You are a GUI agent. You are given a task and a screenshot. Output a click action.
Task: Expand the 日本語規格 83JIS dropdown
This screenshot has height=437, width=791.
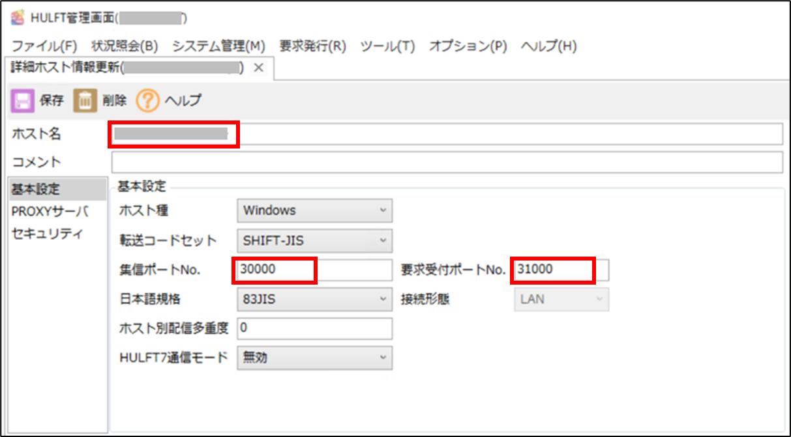(x=315, y=299)
